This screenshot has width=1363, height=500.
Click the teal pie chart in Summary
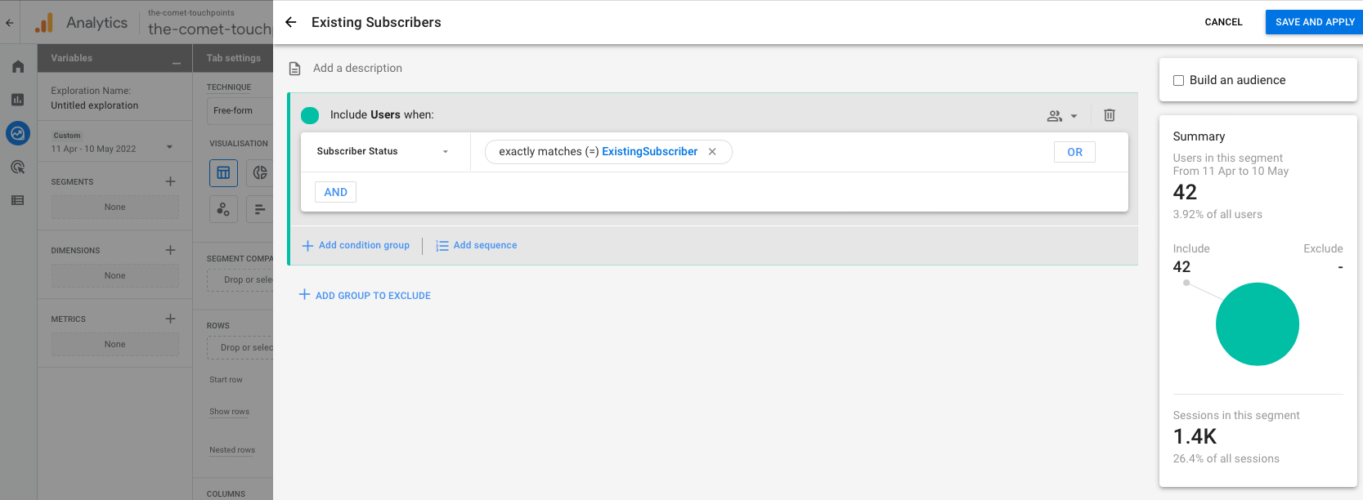[1257, 324]
